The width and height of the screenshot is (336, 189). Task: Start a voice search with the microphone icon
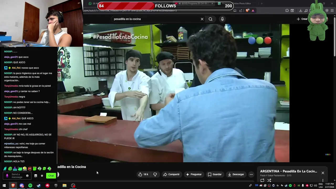click(222, 19)
